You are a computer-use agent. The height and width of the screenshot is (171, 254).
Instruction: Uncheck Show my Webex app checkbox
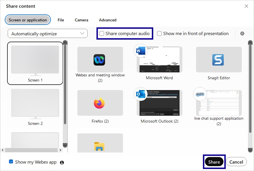click(11, 162)
